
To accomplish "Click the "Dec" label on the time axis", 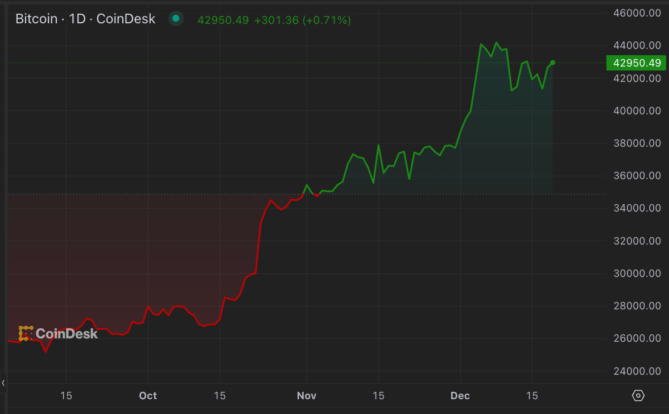I will pyautogui.click(x=460, y=395).
